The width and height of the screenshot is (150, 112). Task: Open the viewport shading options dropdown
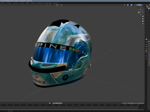click(x=143, y=5)
